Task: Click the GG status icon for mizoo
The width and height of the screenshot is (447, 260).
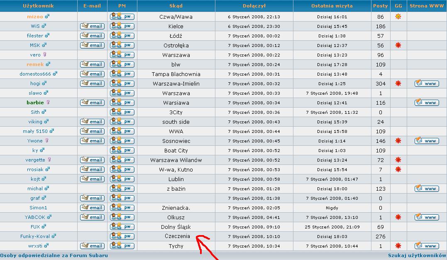Action: (398, 17)
